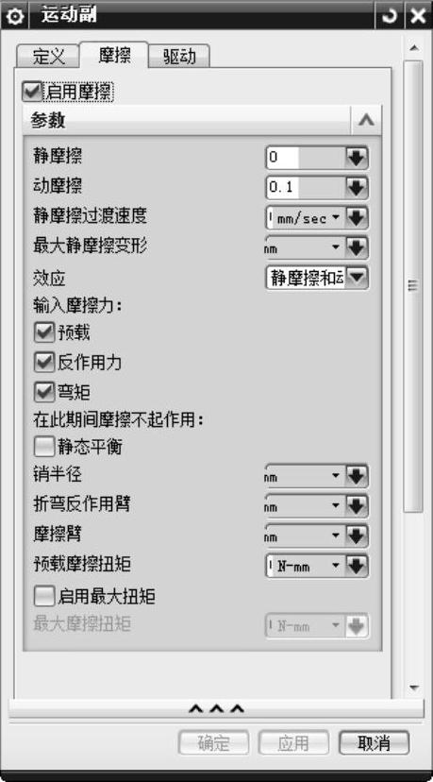
Task: Click arrow button beside 最大静摩擦变形 field
Action: coord(357,247)
